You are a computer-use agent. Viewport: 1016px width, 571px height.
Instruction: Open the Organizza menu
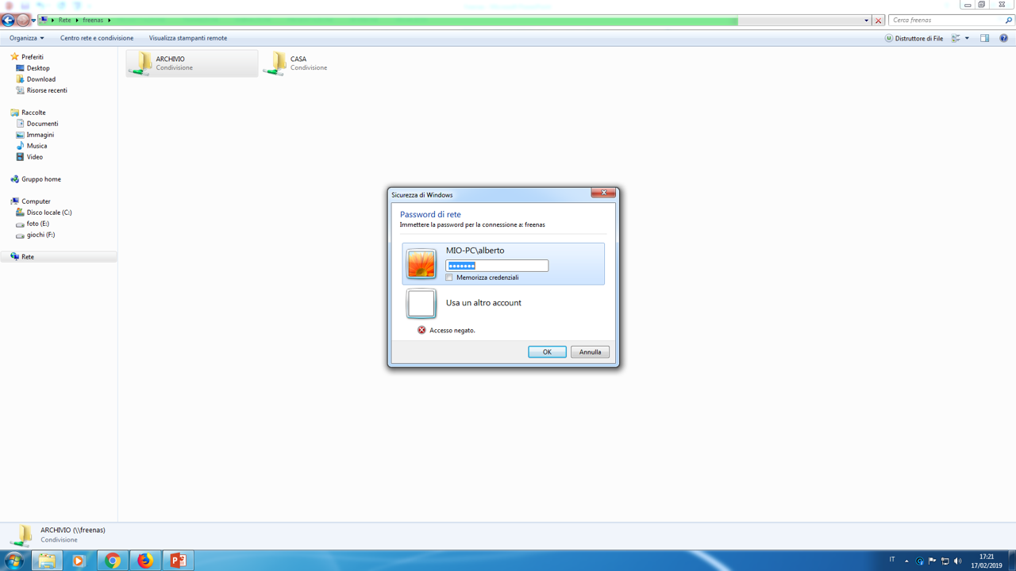pos(27,38)
